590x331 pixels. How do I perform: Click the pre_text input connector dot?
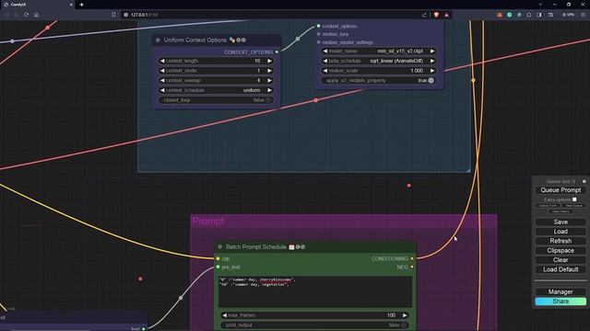point(218,267)
